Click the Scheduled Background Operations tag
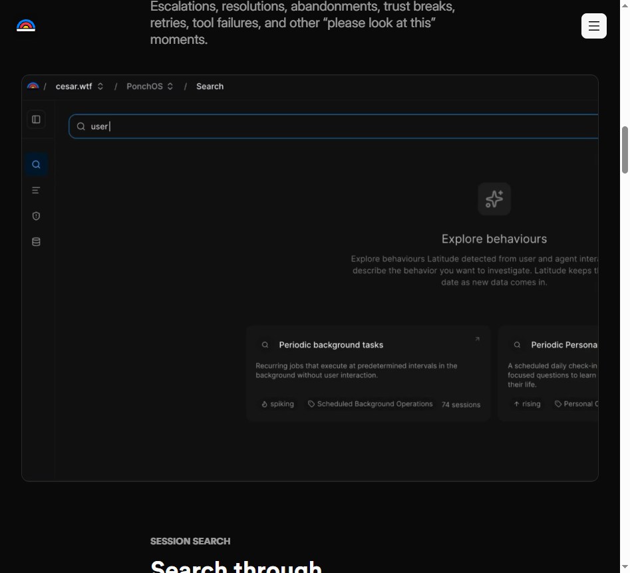 [x=370, y=404]
